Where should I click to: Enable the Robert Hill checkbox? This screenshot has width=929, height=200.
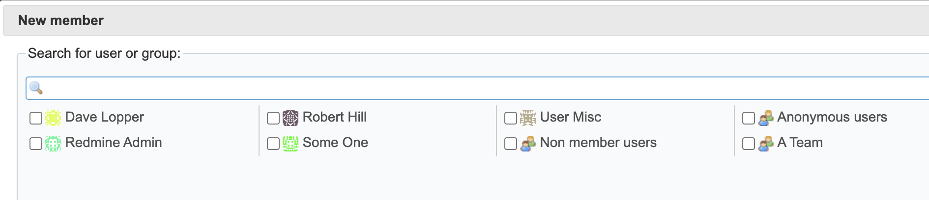pos(273,118)
